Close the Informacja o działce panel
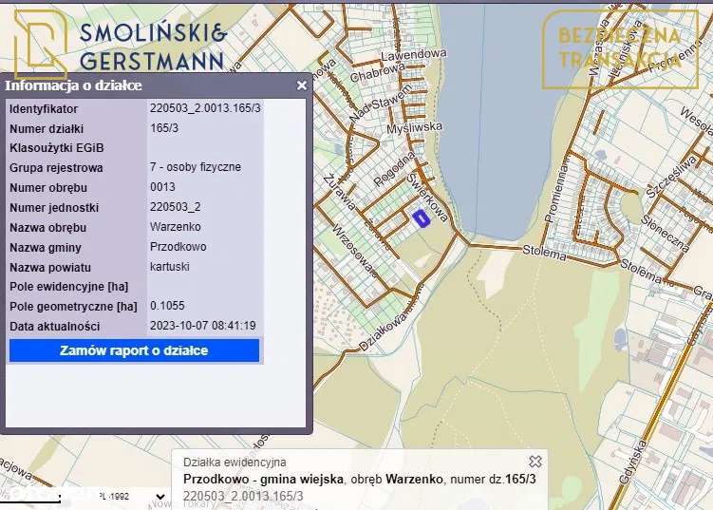This screenshot has height=510, width=713. [302, 85]
